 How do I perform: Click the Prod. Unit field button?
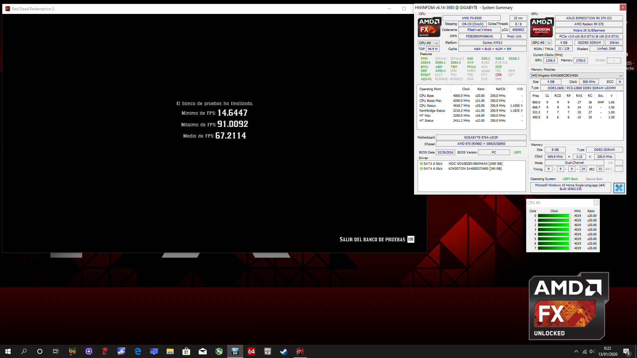click(x=514, y=36)
